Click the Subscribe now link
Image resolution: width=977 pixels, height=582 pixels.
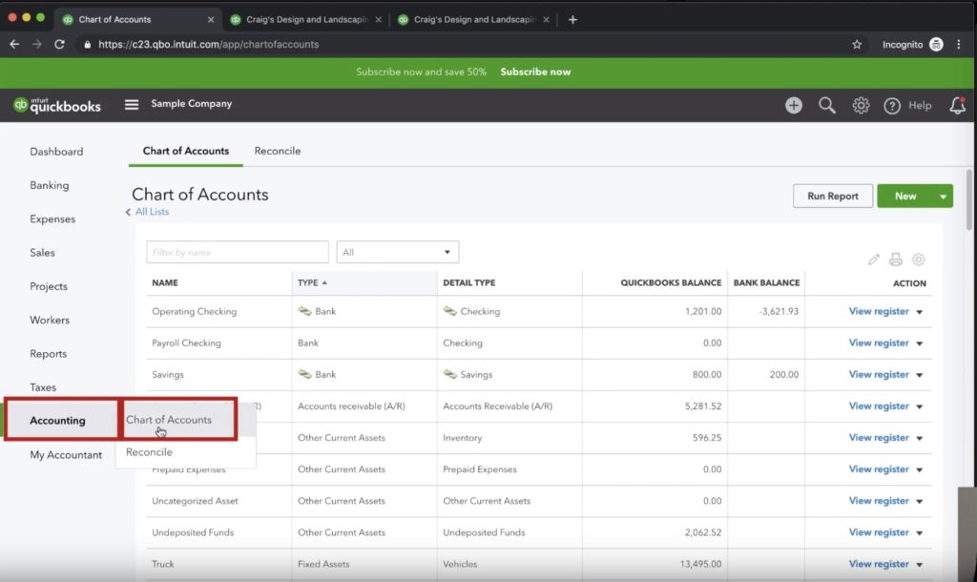[535, 72]
